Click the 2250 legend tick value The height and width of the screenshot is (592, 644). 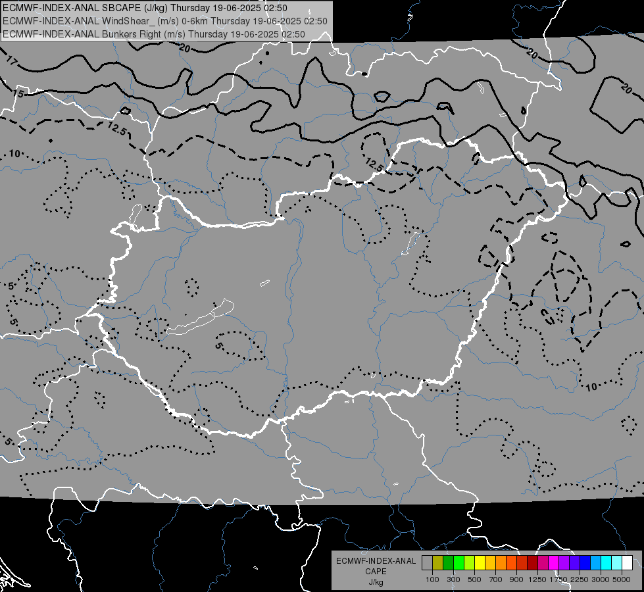coord(580,580)
